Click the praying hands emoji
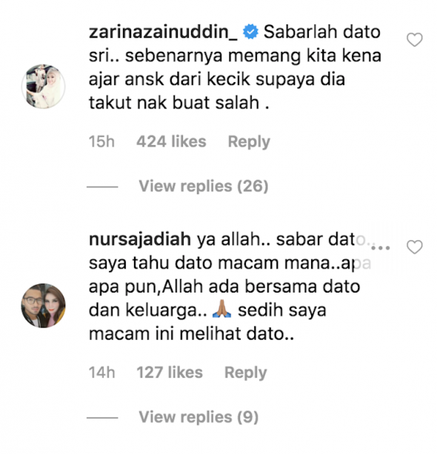 (221, 309)
